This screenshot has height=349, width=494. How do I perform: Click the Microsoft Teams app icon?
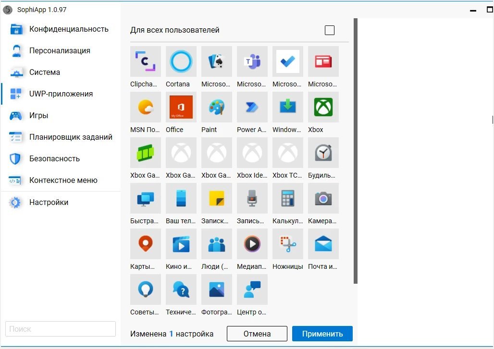coord(252,61)
